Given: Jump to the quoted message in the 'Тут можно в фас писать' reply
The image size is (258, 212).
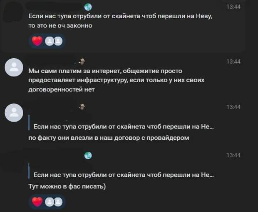Looking at the screenshot, I should click(x=124, y=175).
